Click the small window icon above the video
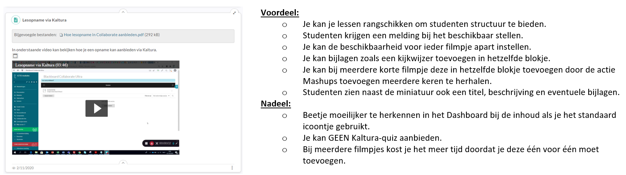 [15, 56]
